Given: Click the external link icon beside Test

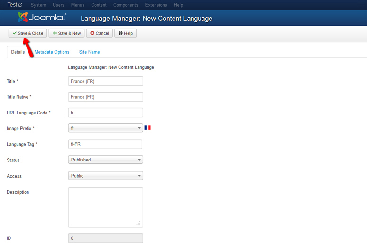Looking at the screenshot, I should pos(20,5).
